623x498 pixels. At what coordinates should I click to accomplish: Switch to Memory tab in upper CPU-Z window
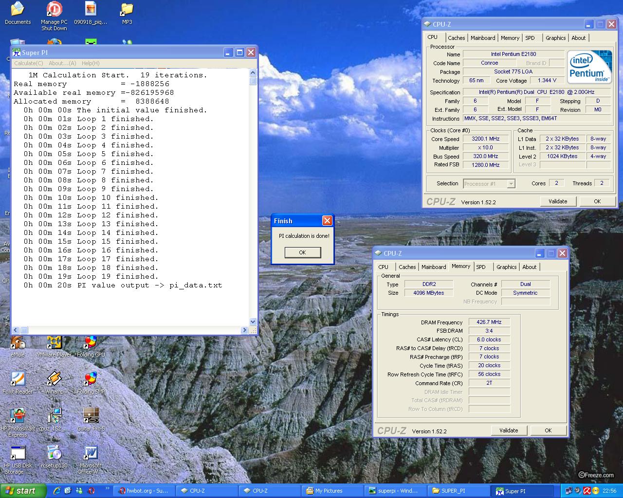click(x=510, y=38)
